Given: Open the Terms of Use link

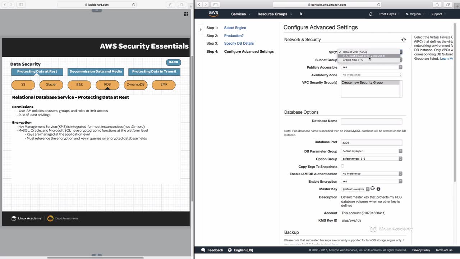Looking at the screenshot, I should 444,250.
